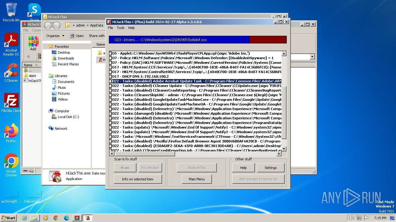Click the Info on selected item button
Viewport: 396px width, 222px height.
138,179
